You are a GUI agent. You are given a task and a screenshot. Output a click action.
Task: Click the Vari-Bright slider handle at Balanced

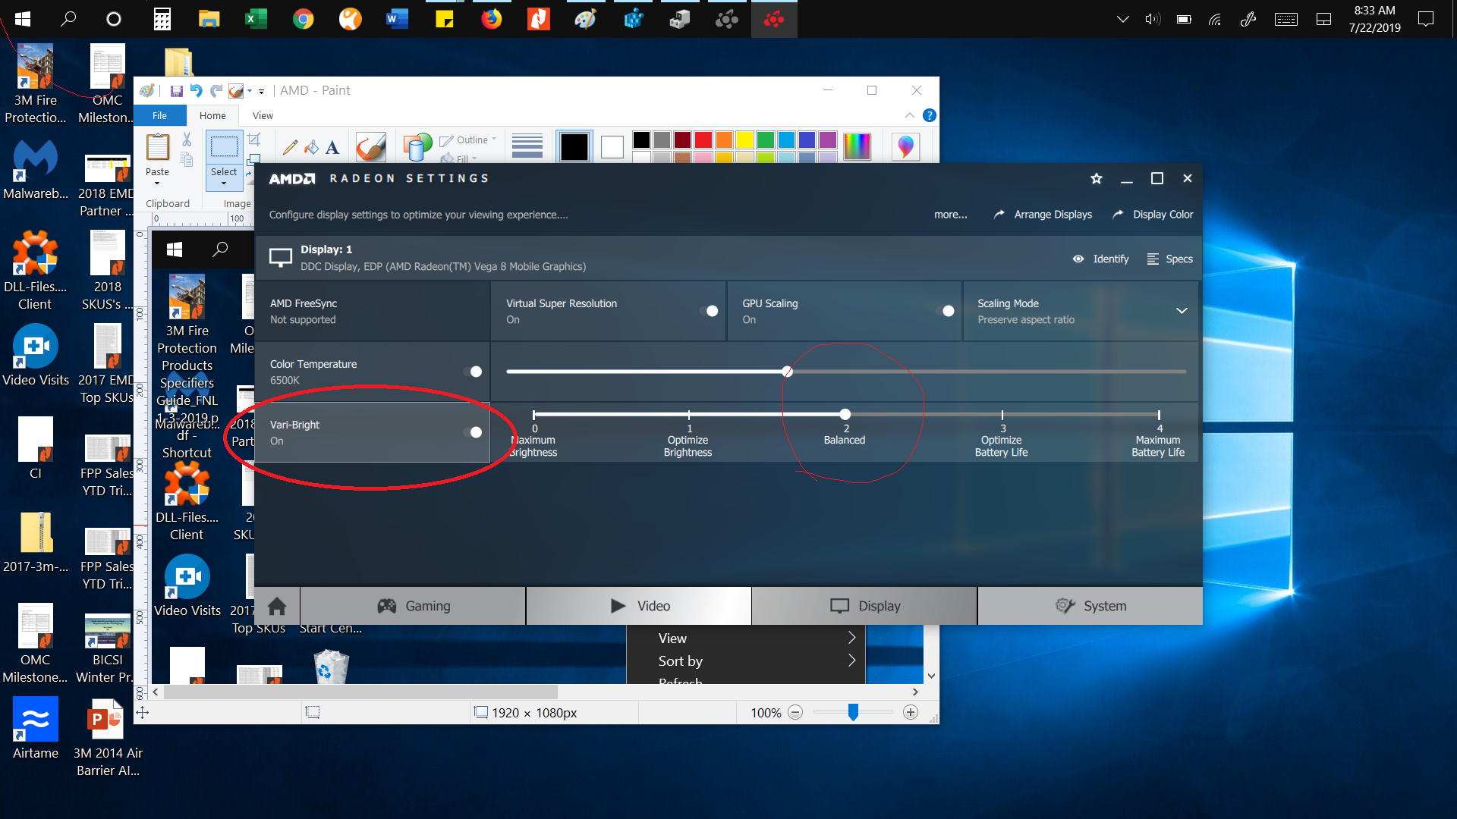(x=845, y=414)
